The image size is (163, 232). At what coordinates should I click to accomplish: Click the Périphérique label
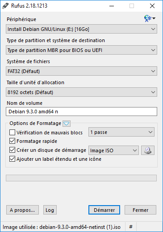pyautogui.click(x=21, y=19)
